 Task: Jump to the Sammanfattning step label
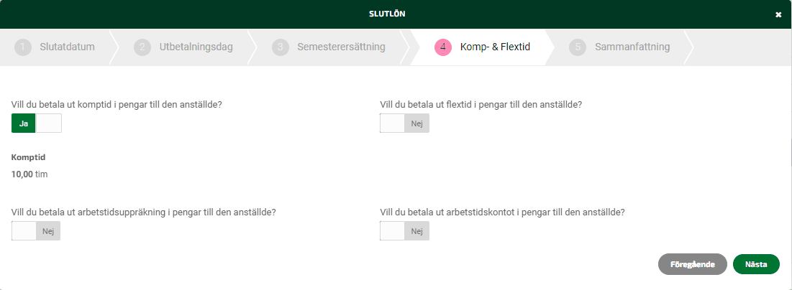click(x=632, y=47)
